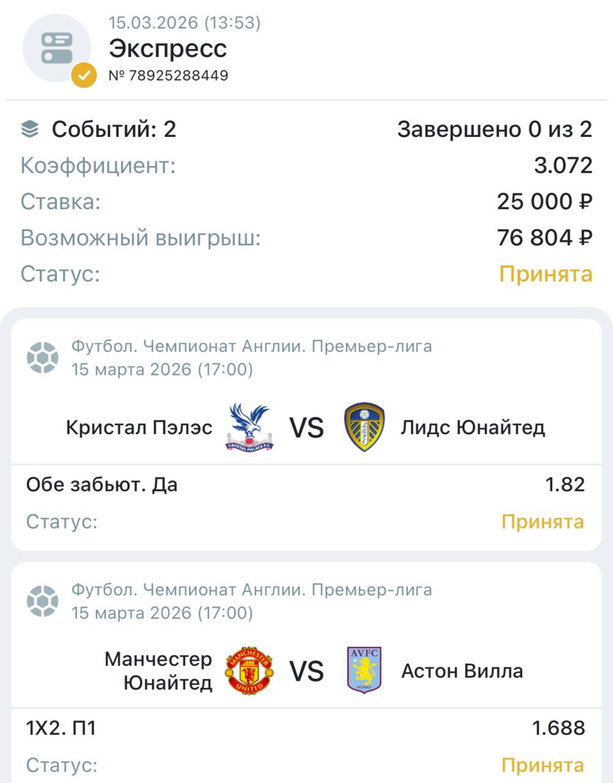613x783 pixels.
Task: Click the express bet type icon
Action: (56, 48)
